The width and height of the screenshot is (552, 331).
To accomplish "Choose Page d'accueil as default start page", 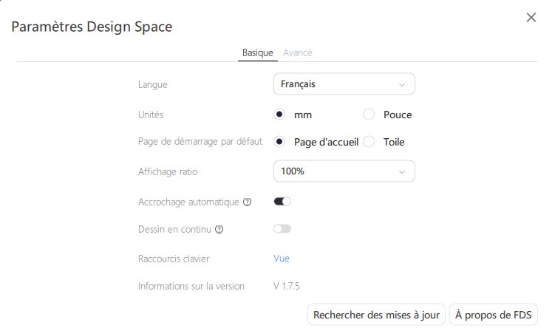I will 280,142.
